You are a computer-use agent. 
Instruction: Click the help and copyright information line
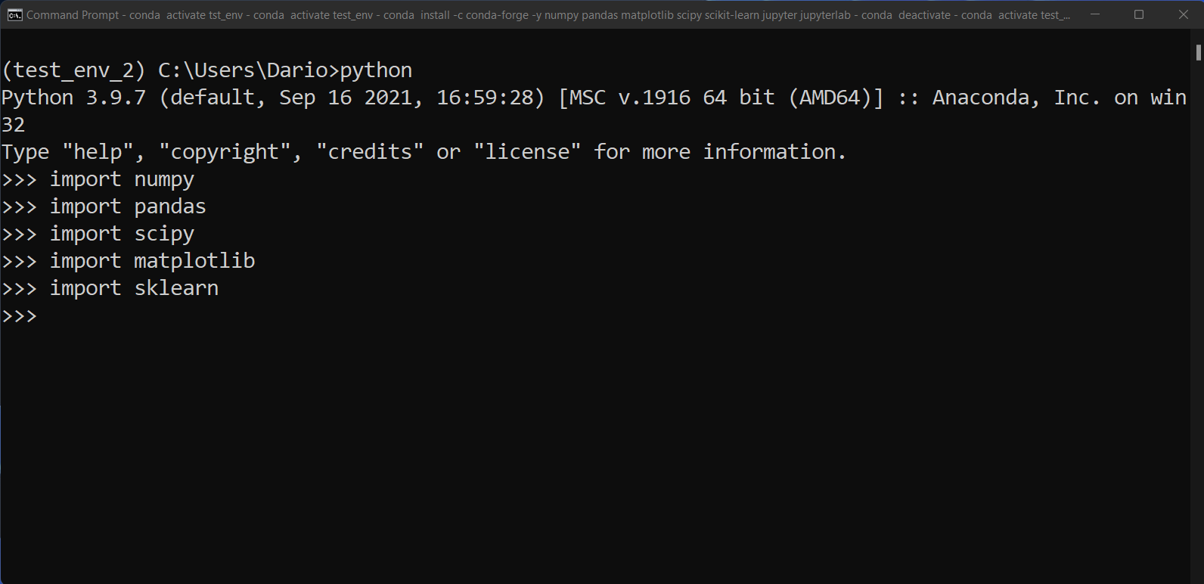click(424, 151)
